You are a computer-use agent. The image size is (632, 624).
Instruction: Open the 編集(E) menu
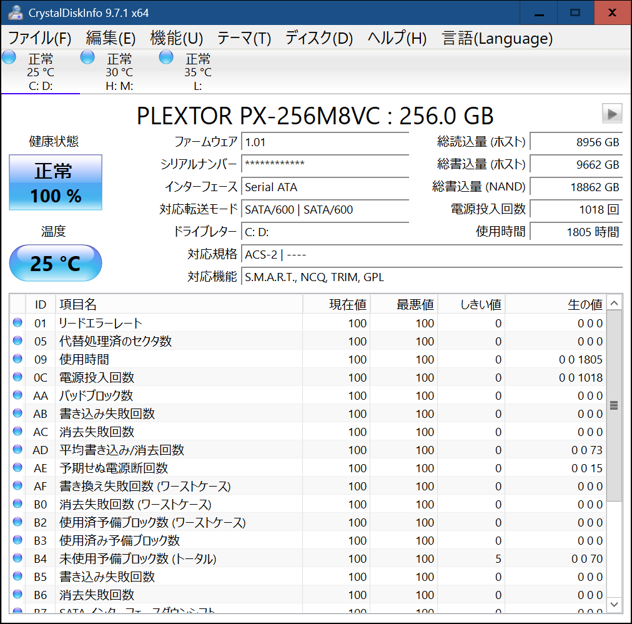point(111,38)
